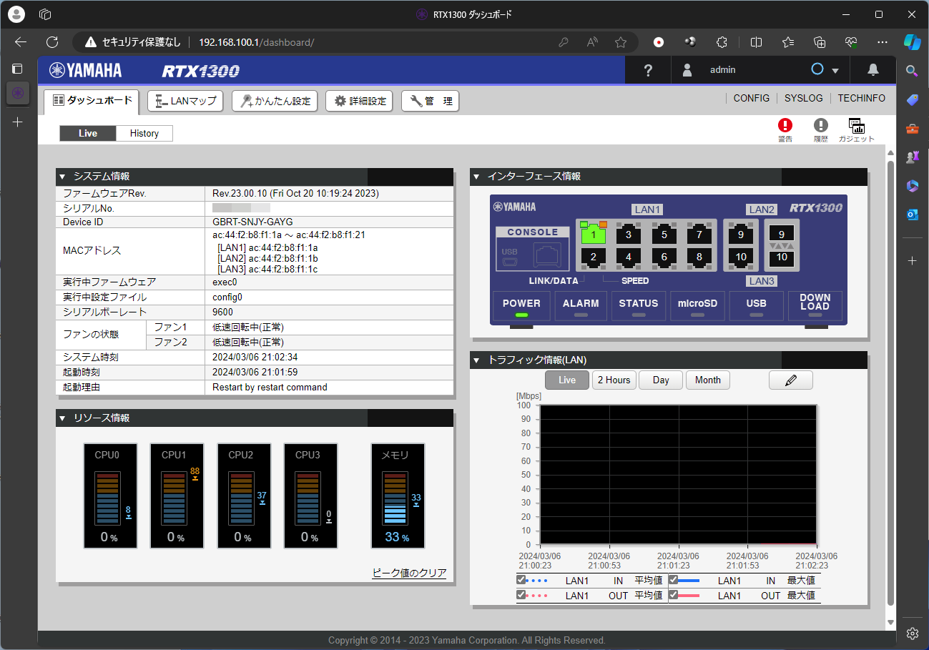Reload the page with refresh icon

pos(52,42)
